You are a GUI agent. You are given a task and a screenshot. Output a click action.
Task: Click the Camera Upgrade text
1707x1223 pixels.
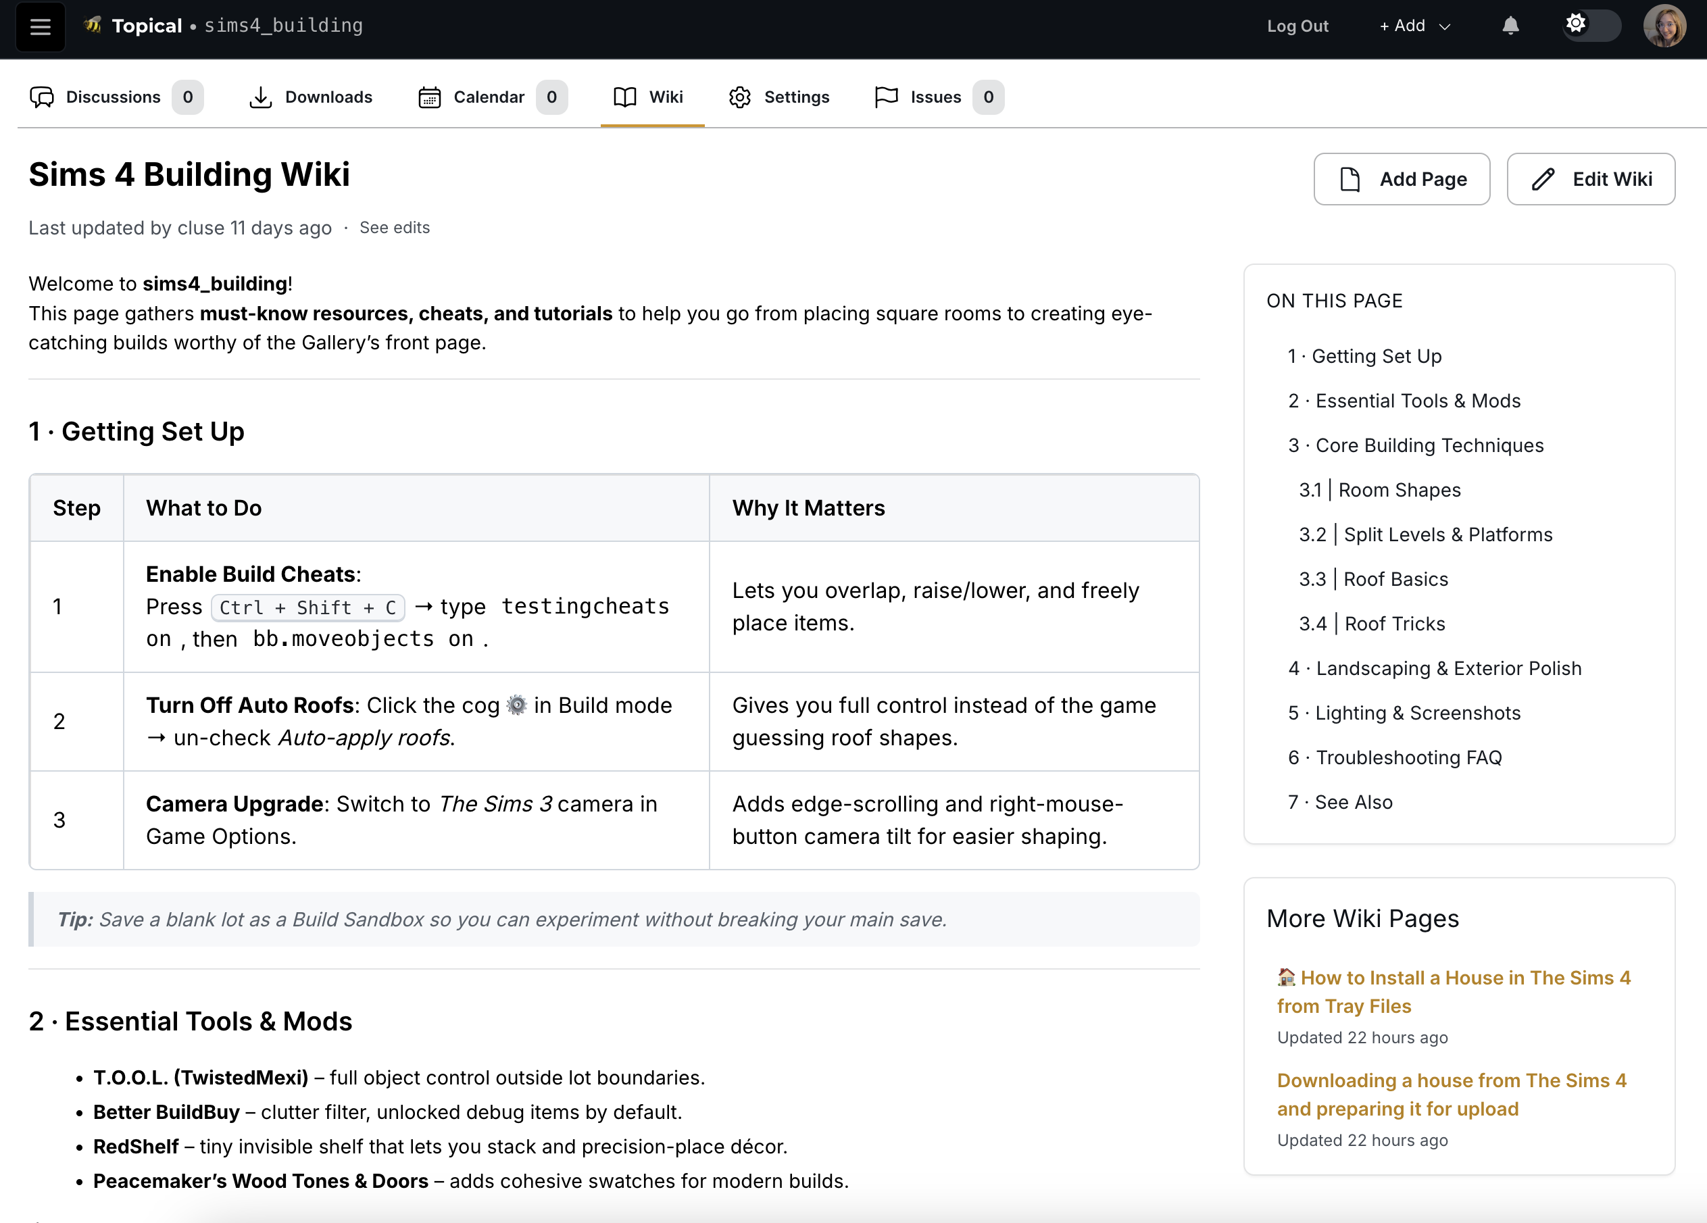[234, 804]
